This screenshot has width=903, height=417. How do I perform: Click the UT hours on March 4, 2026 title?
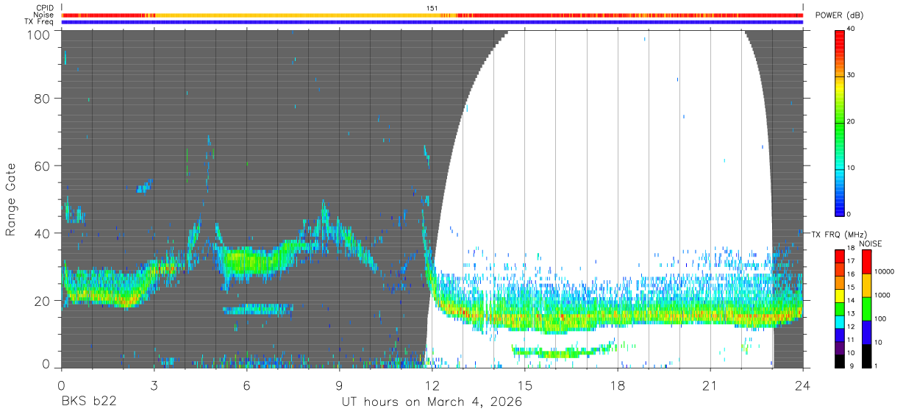[x=432, y=402]
